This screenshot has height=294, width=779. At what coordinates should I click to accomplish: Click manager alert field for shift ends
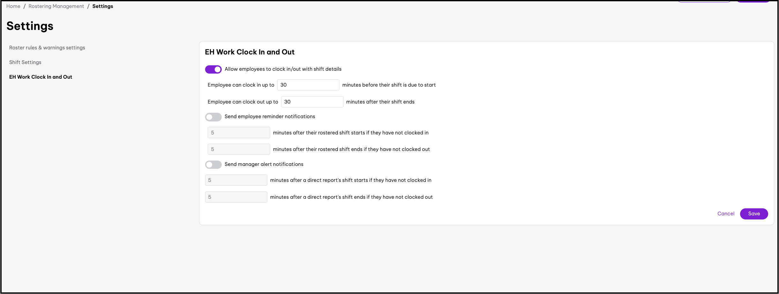click(x=236, y=197)
